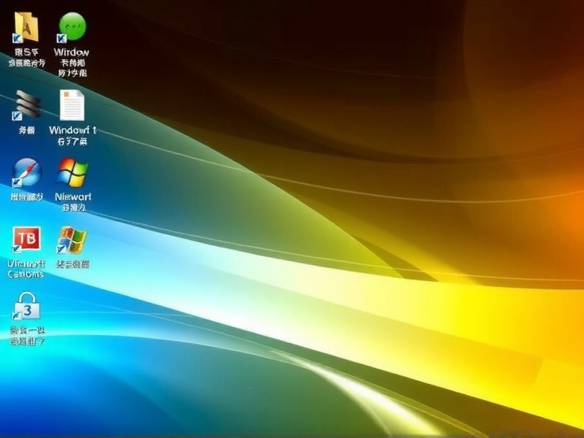
Task: Select the gray stacked layers icon
Action: tap(27, 105)
